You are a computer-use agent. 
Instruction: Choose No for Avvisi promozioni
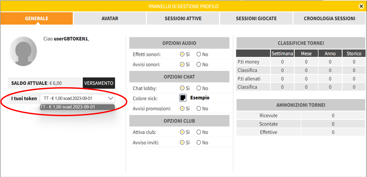(199, 109)
